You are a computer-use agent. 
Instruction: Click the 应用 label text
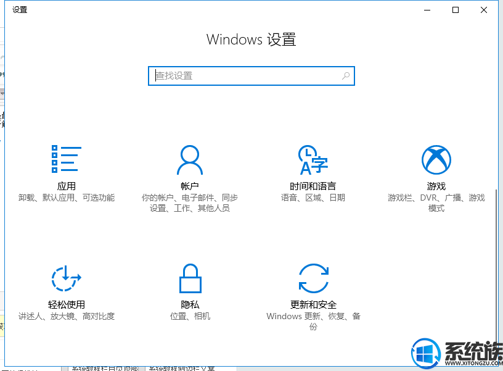pos(67,186)
